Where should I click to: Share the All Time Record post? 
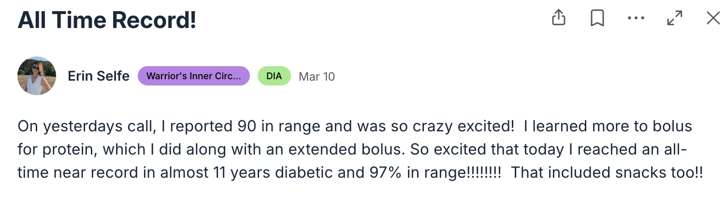coord(558,18)
